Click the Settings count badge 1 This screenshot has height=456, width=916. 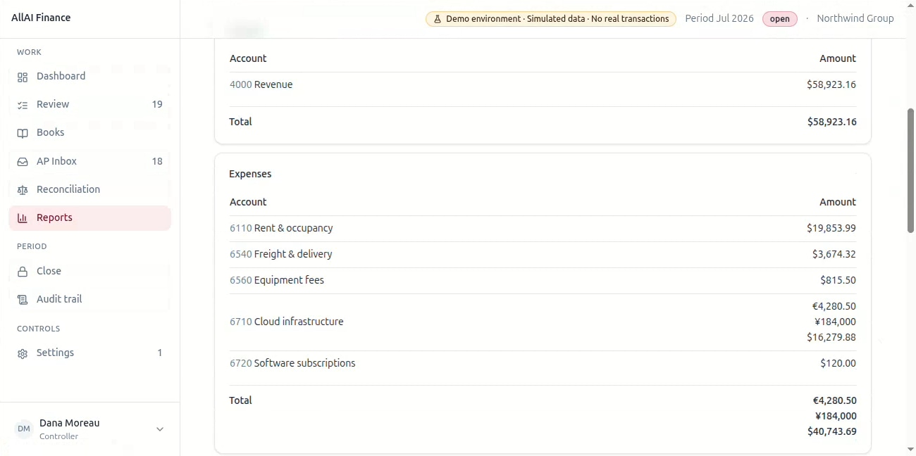pyautogui.click(x=160, y=353)
